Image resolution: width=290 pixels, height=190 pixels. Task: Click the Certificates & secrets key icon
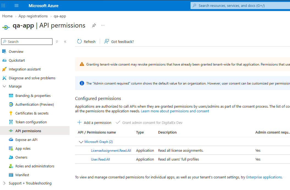pos(11,113)
